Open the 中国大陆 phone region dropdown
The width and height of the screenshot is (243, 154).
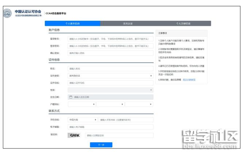82,120
